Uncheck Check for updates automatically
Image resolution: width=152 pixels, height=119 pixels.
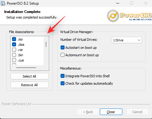[62, 83]
